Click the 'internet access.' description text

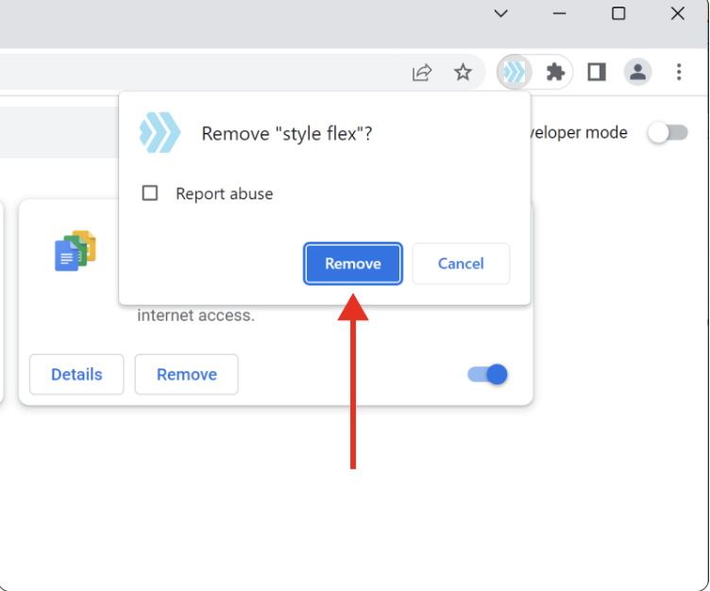195,315
